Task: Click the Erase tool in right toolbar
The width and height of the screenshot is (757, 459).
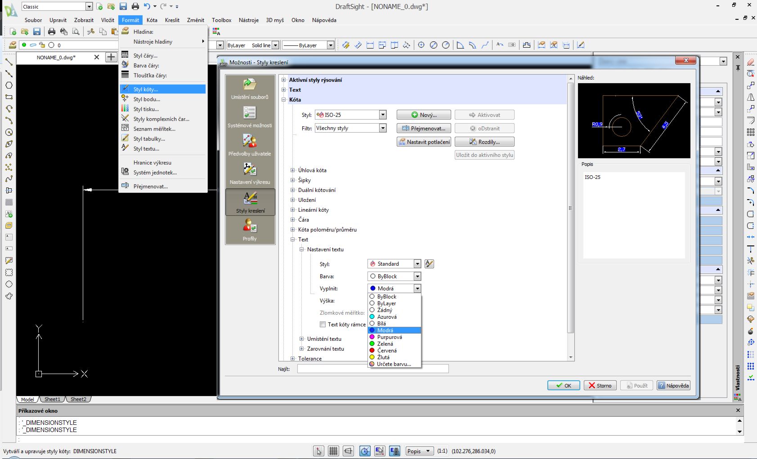Action: pos(750,62)
